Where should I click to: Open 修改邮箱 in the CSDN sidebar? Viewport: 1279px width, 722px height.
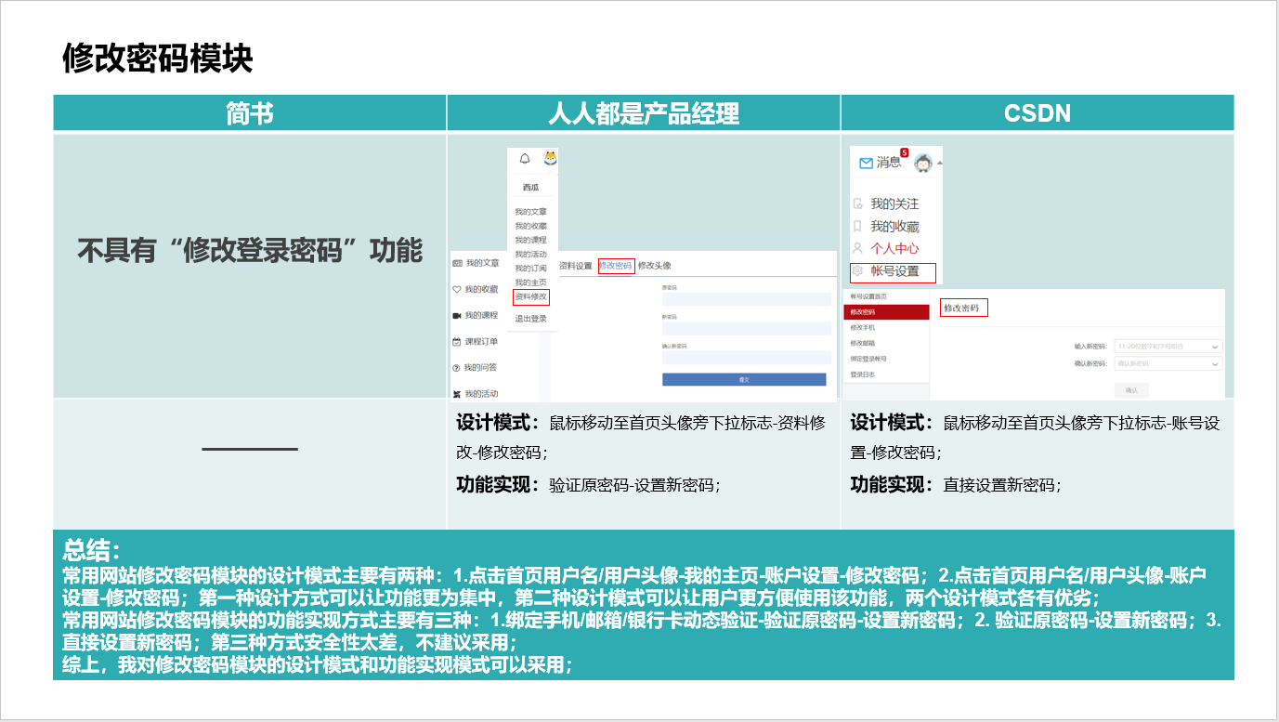pyautogui.click(x=863, y=343)
